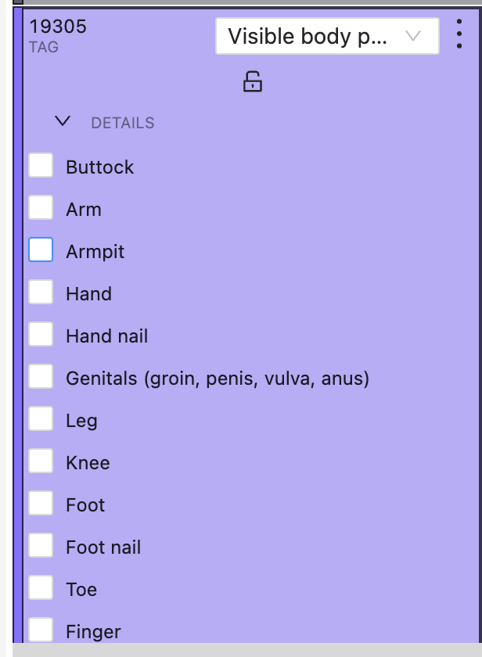Select the Foot nail checkbox

[x=41, y=546]
